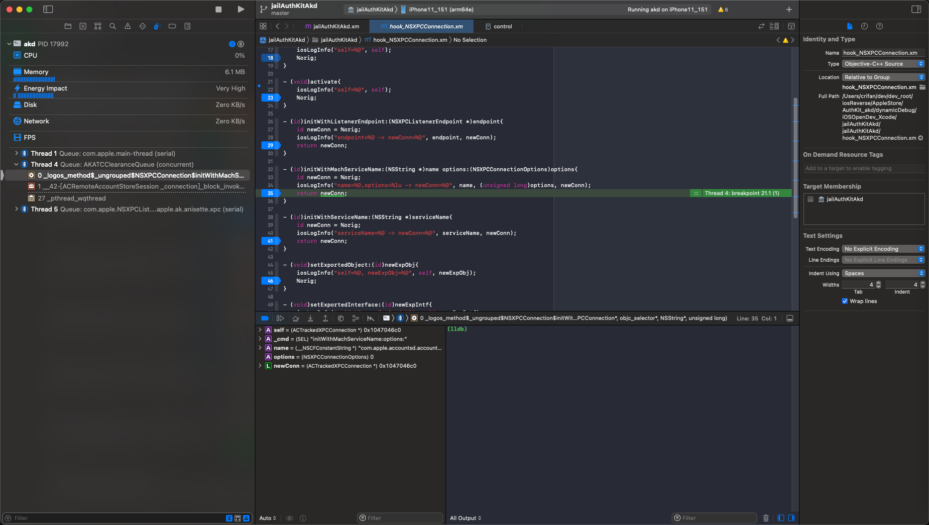This screenshot has width=929, height=525.
Task: Select the Network gauge
Action: click(128, 121)
